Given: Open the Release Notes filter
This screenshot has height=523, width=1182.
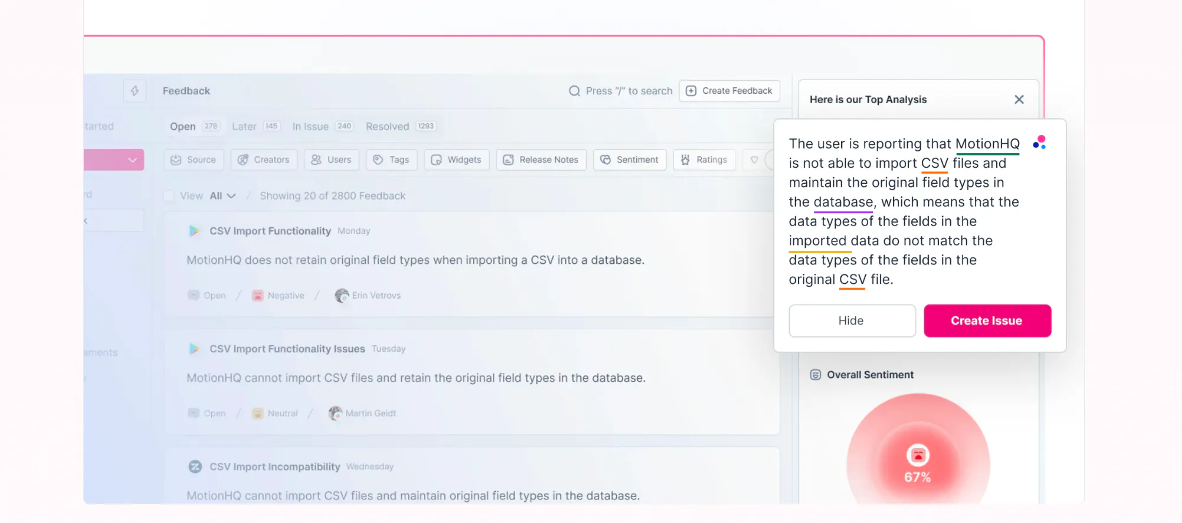Looking at the screenshot, I should (x=541, y=160).
